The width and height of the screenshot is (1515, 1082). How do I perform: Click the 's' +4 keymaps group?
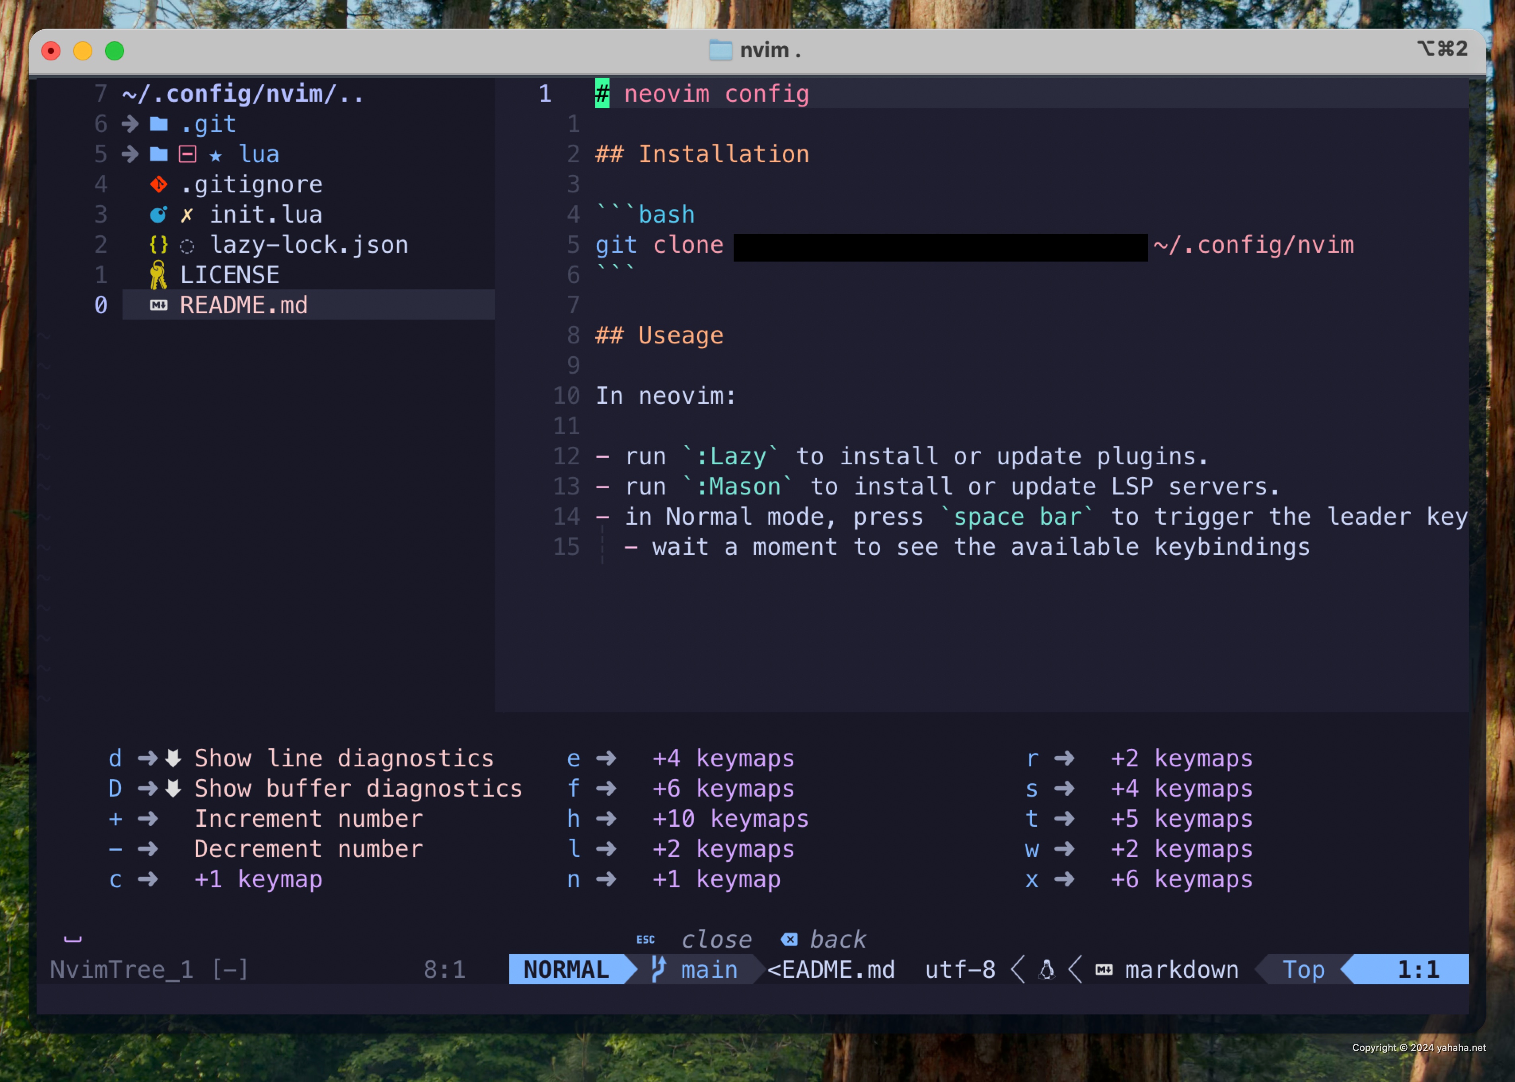1139,789
